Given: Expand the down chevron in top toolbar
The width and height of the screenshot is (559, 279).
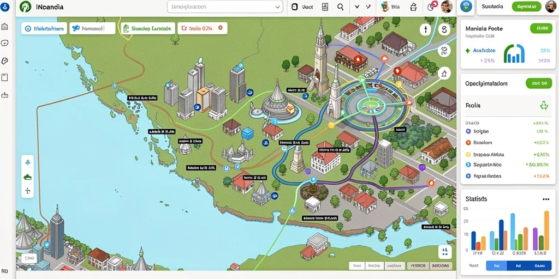Looking at the screenshot, I should [x=357, y=7].
